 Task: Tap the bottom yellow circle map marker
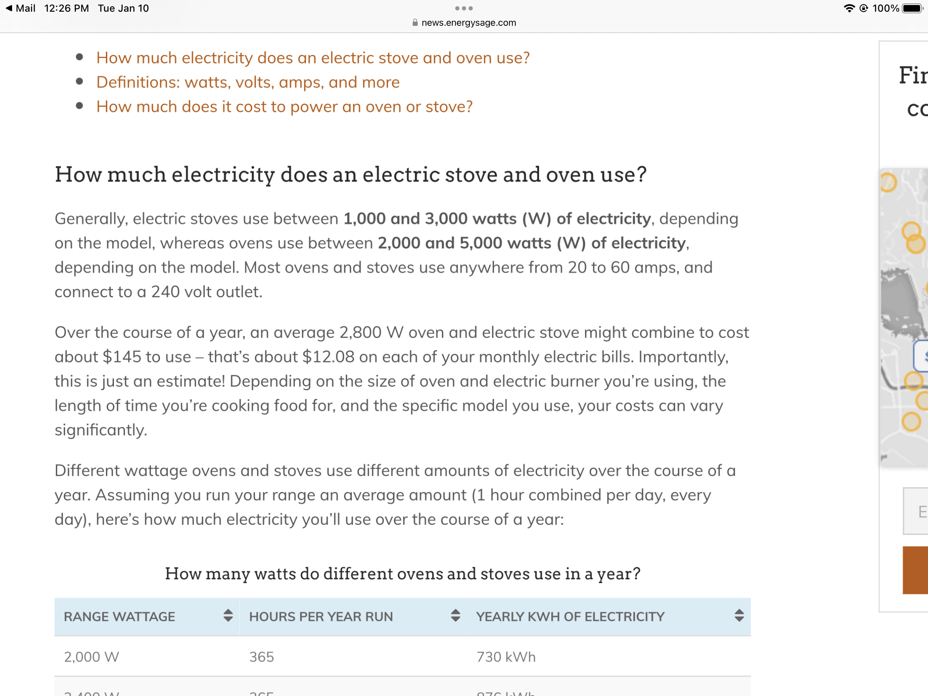pos(911,421)
